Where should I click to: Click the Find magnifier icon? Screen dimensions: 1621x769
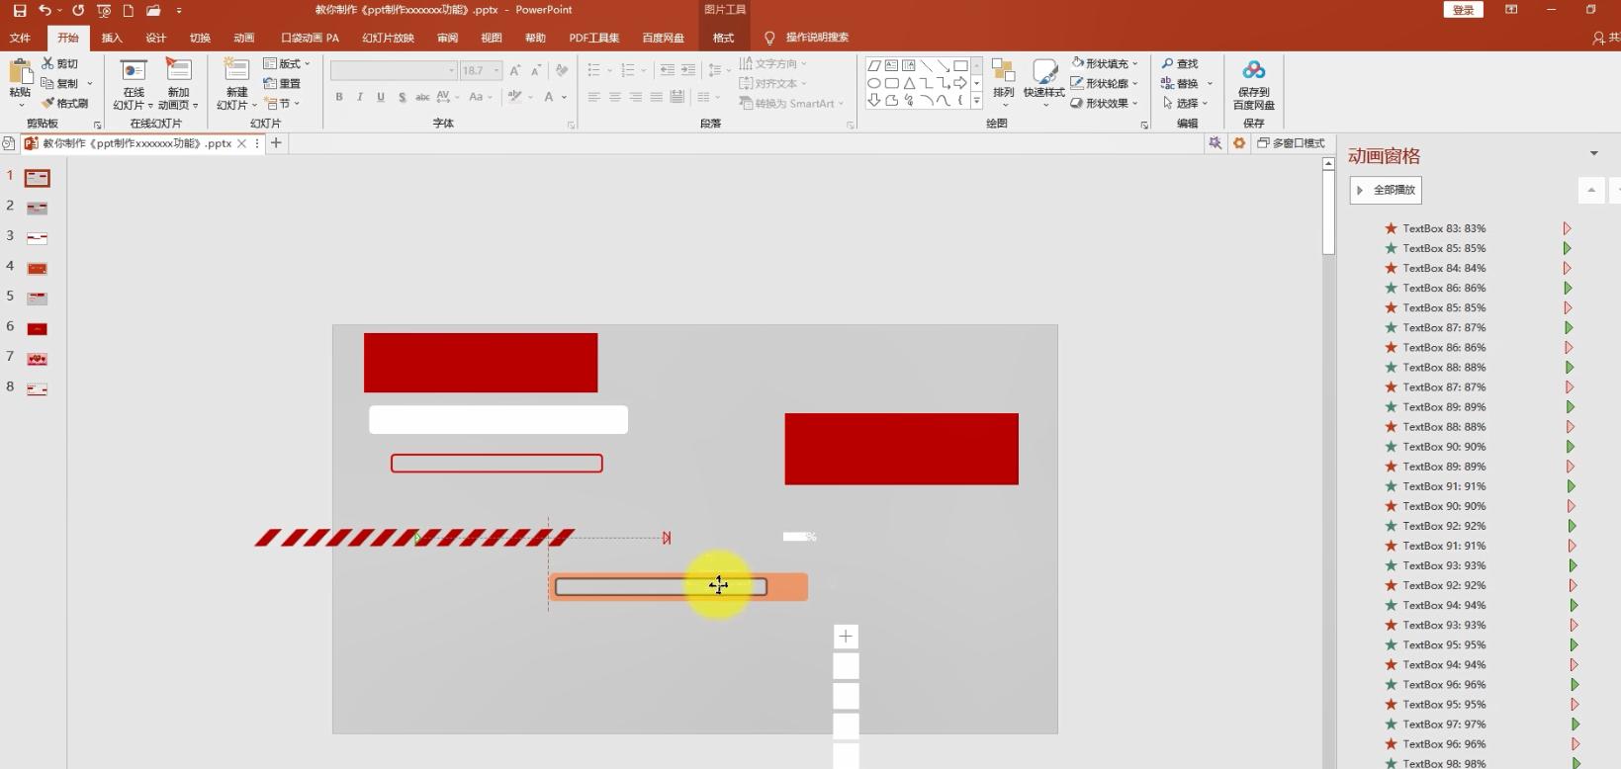(1168, 63)
